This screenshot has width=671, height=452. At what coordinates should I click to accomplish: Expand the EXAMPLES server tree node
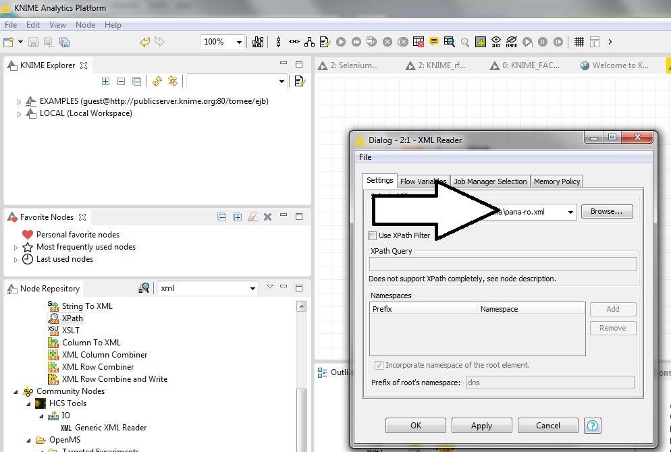[19, 102]
